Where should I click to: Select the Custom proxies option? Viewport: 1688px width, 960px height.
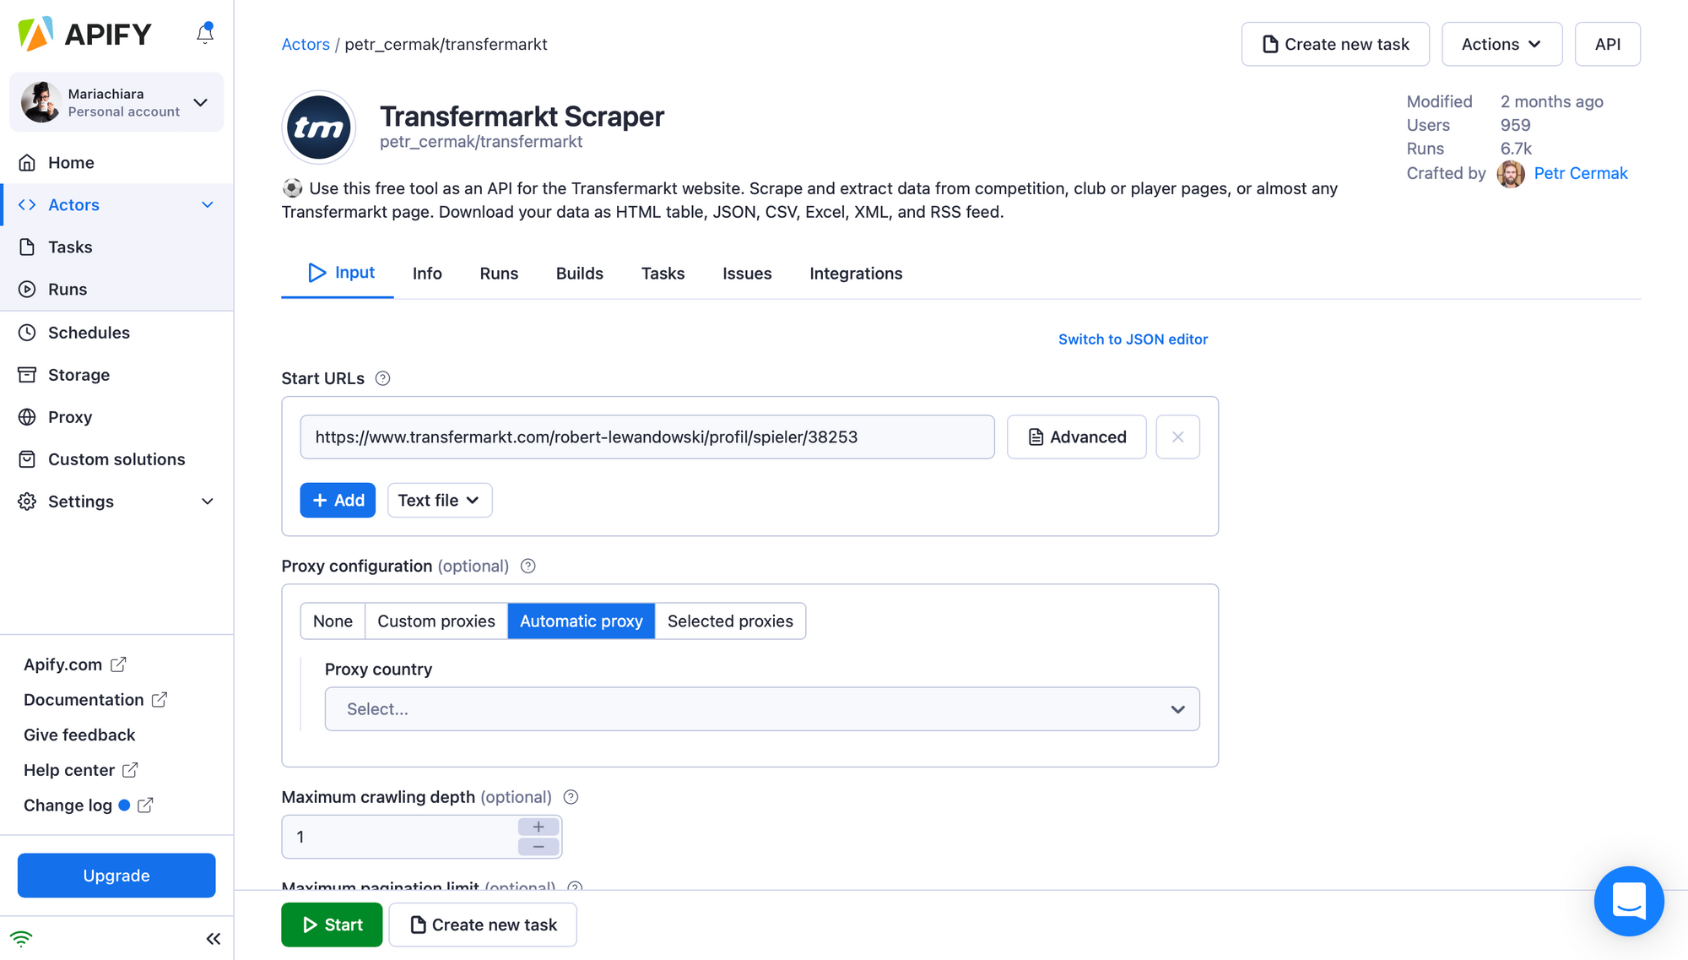point(436,621)
